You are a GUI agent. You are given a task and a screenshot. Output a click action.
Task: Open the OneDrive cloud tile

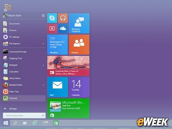coord(63,29)
